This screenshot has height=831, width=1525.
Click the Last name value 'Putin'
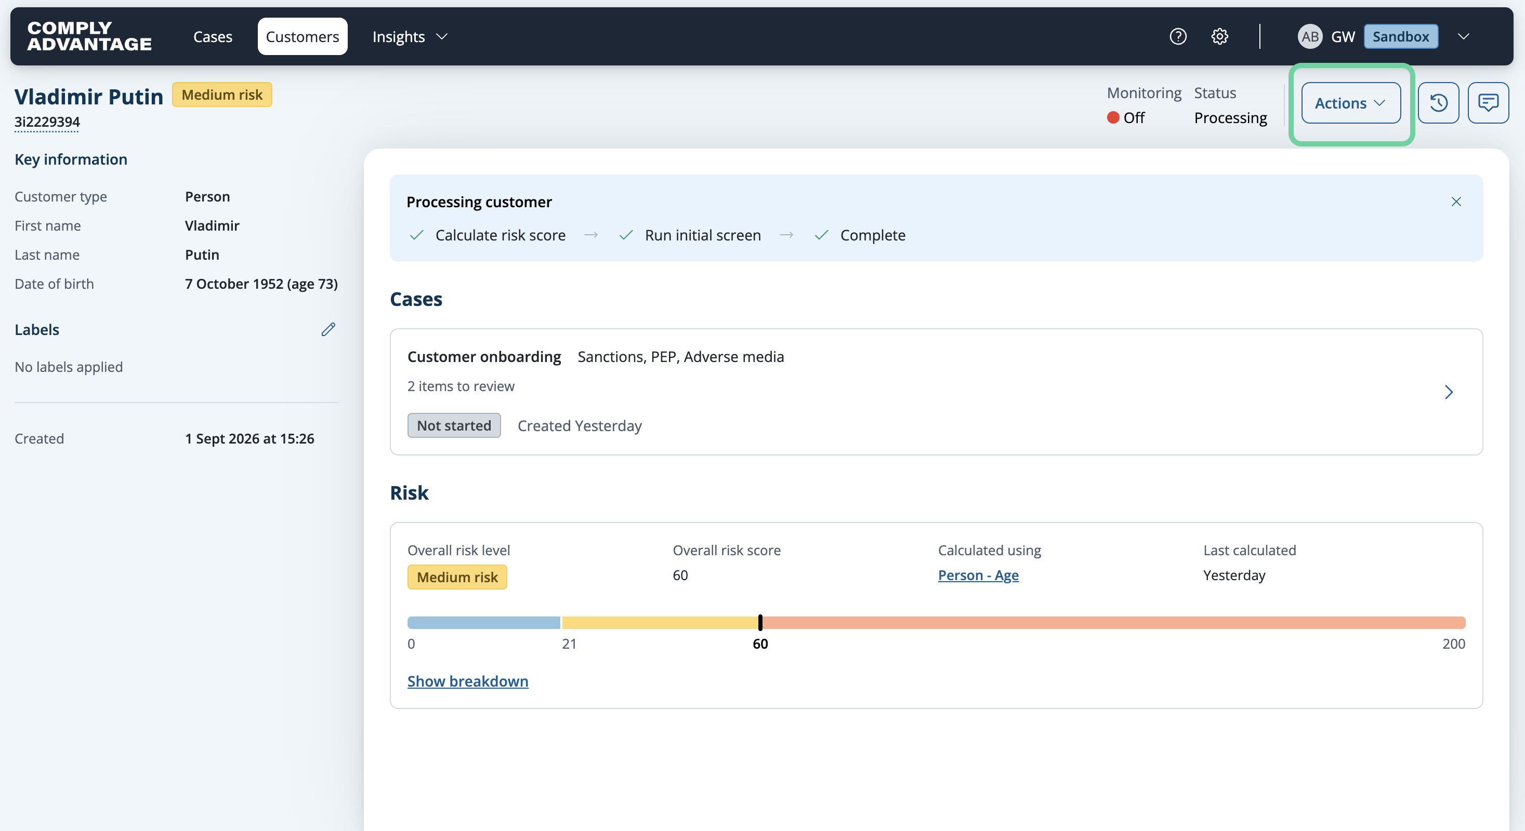tap(202, 255)
